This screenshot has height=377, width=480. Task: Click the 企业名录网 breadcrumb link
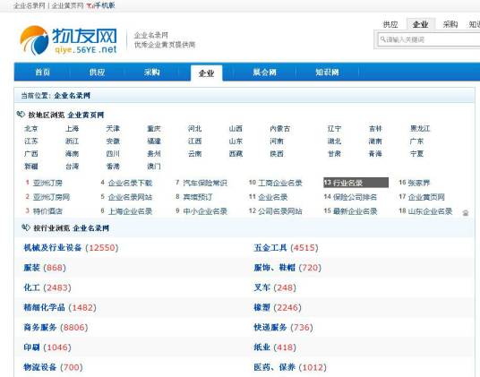pos(73,96)
